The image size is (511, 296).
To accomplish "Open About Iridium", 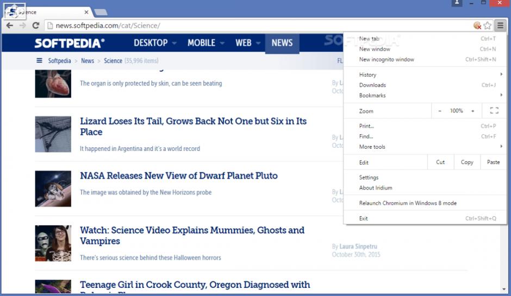I will coord(425,188).
